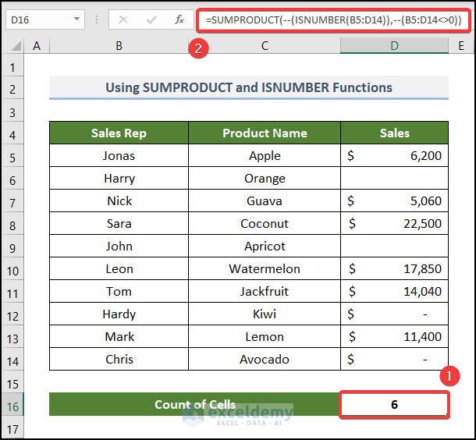This screenshot has width=476, height=440.
Task: Select the Watermelon product cell
Action: pyautogui.click(x=265, y=269)
